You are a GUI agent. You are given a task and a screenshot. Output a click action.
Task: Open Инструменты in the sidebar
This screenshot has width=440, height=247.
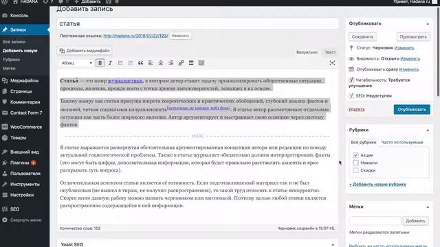point(25,185)
